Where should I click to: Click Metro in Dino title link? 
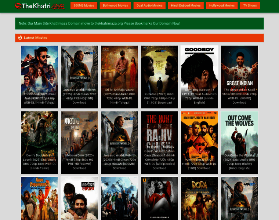point(80,162)
